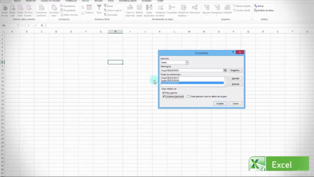Open the VISTA tab
The width and height of the screenshot is (314, 177).
tap(110, 1)
